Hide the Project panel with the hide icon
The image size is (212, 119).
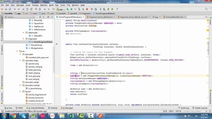[x=52, y=17]
